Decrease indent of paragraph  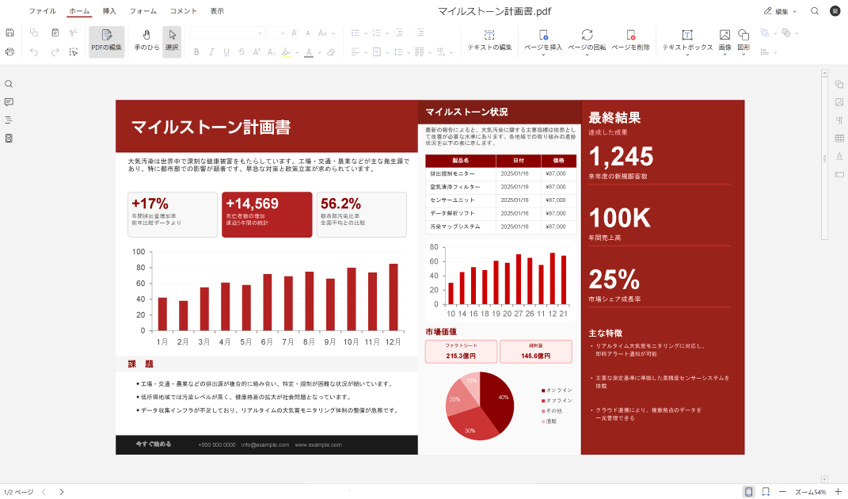398,33
